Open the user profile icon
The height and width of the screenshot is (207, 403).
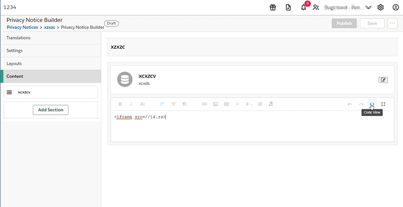coord(396,7)
